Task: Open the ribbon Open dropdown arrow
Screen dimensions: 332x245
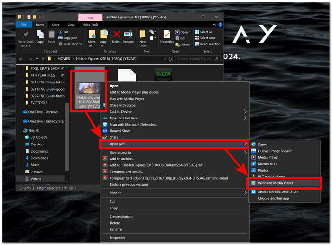Action: coord(190,32)
